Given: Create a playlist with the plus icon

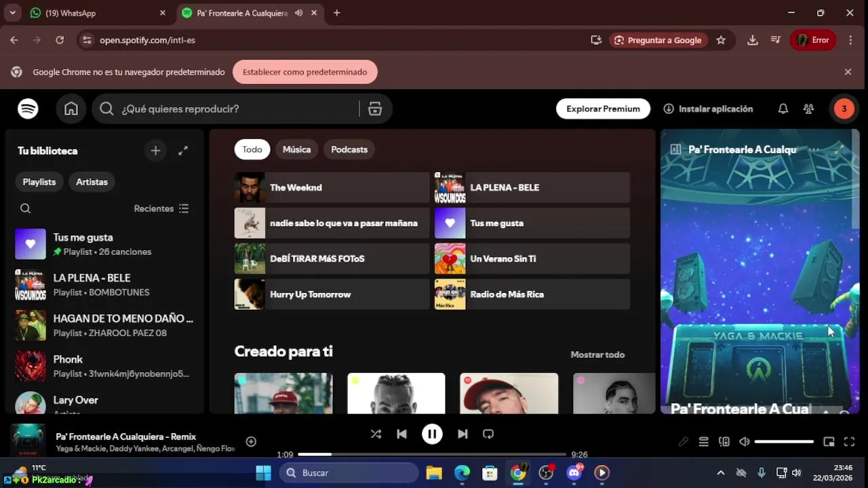Looking at the screenshot, I should 155,150.
